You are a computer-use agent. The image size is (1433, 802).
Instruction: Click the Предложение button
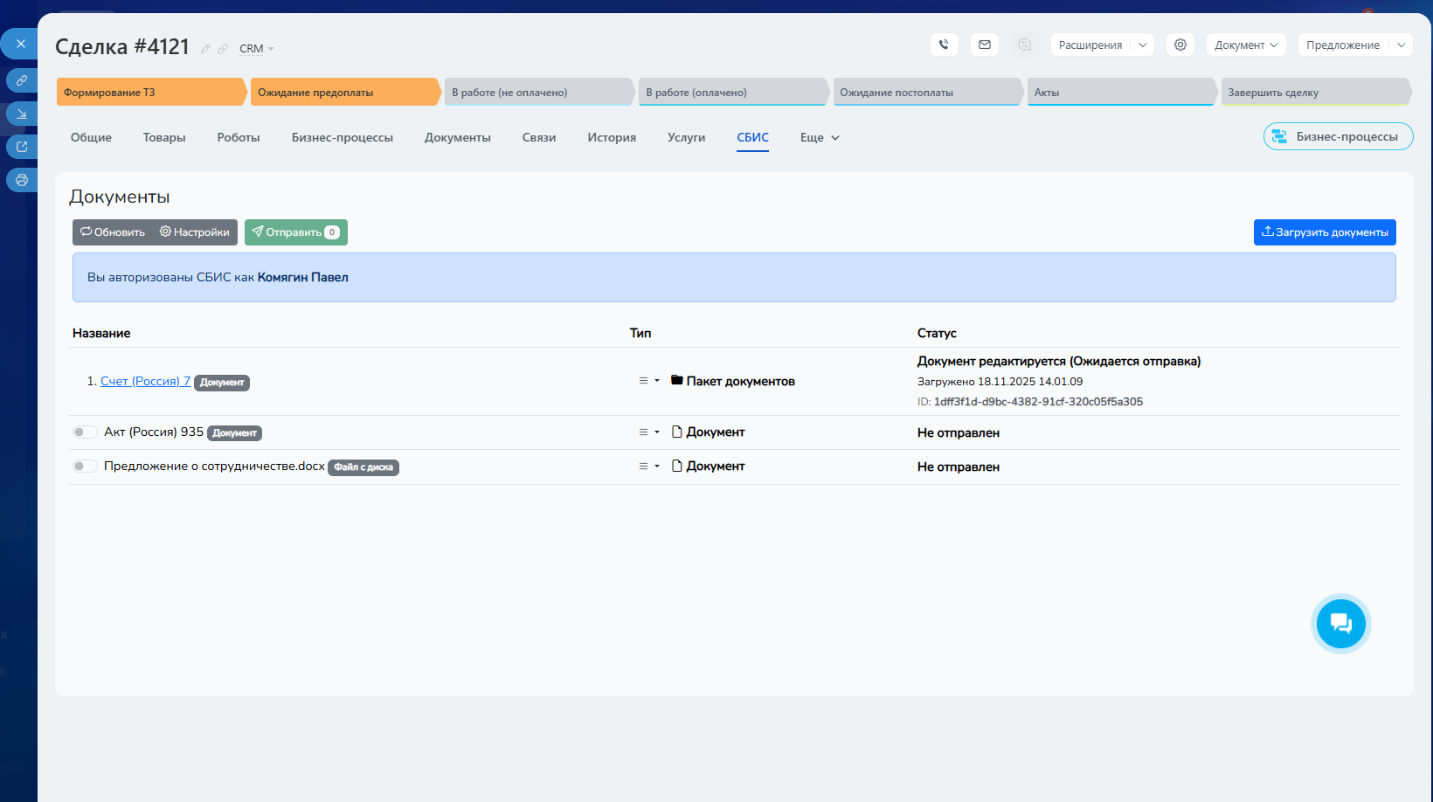click(1343, 45)
